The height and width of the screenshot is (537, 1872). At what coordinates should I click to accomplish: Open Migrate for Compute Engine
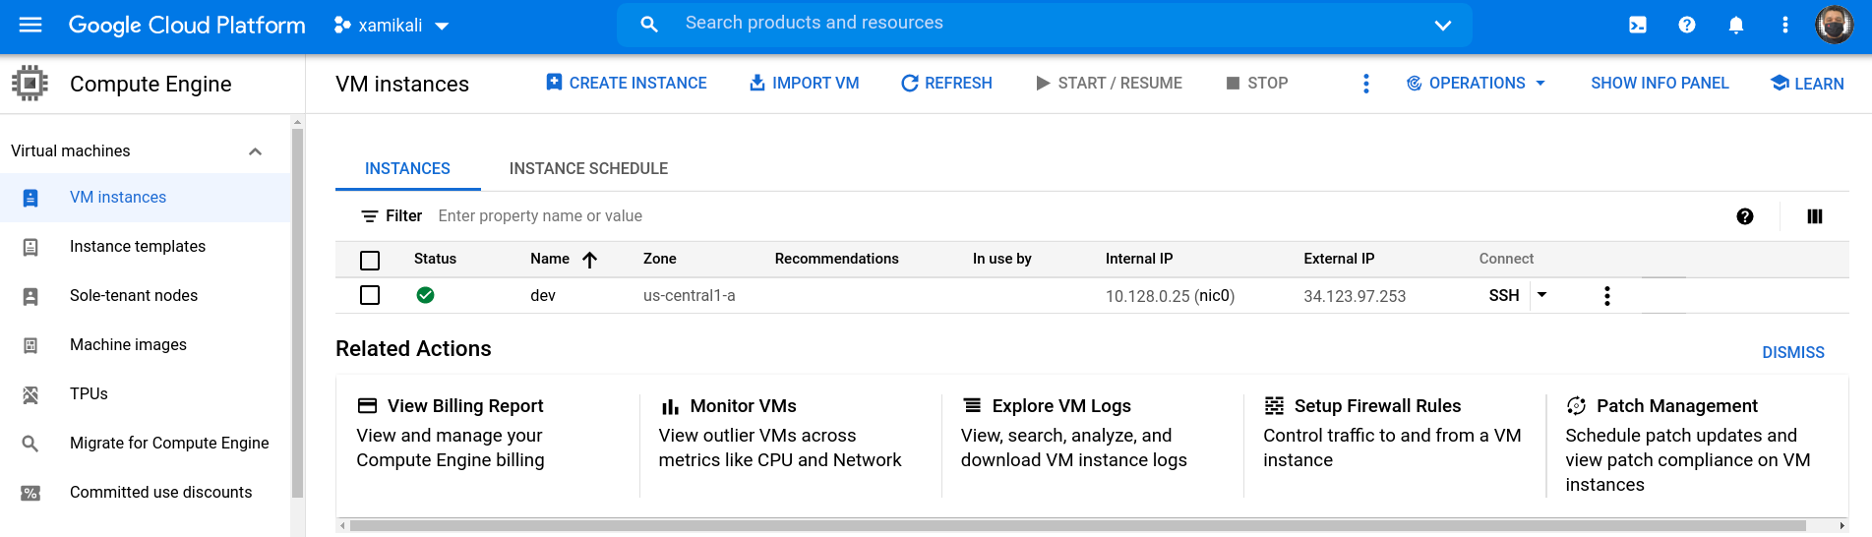[x=146, y=444]
